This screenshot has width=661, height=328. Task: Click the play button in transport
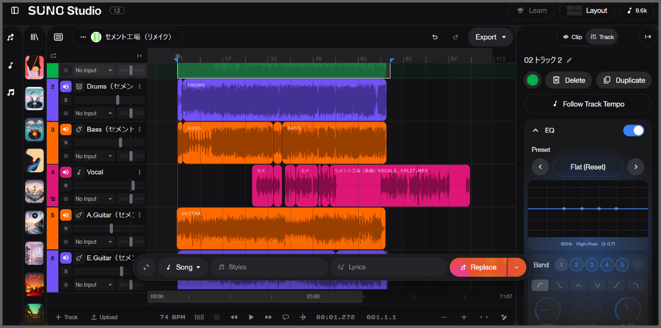coord(251,317)
